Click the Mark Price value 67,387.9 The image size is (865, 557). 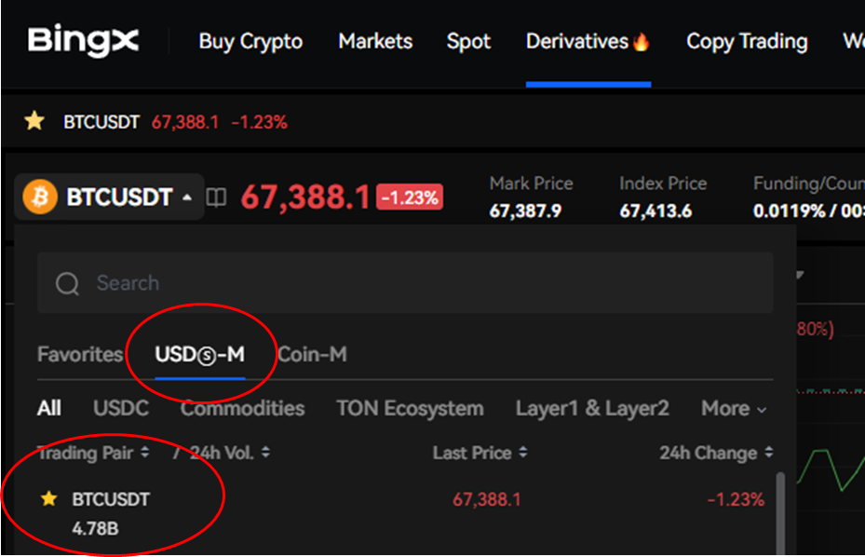pos(525,211)
